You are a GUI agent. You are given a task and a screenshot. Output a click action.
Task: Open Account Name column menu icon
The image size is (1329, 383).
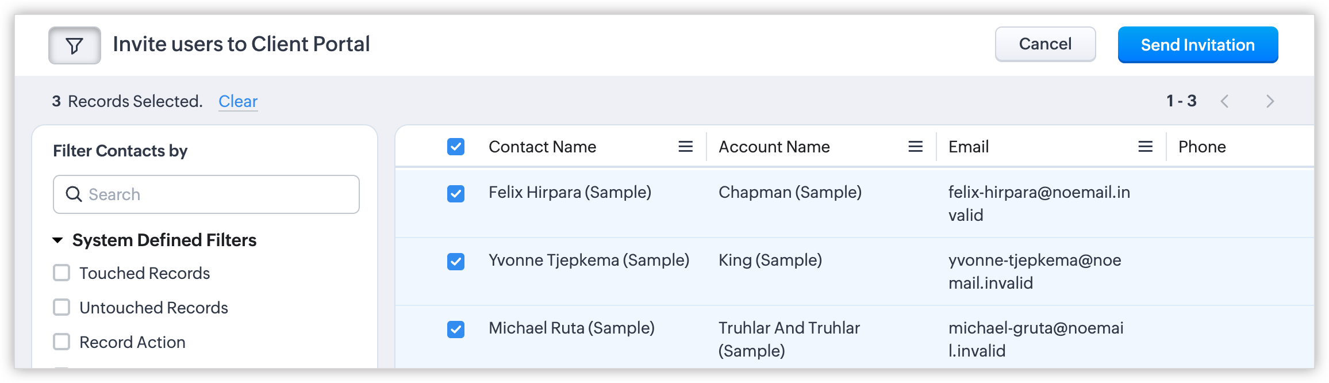pyautogui.click(x=915, y=147)
